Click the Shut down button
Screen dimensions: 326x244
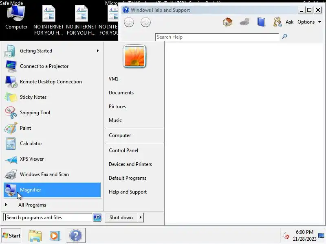tap(121, 218)
